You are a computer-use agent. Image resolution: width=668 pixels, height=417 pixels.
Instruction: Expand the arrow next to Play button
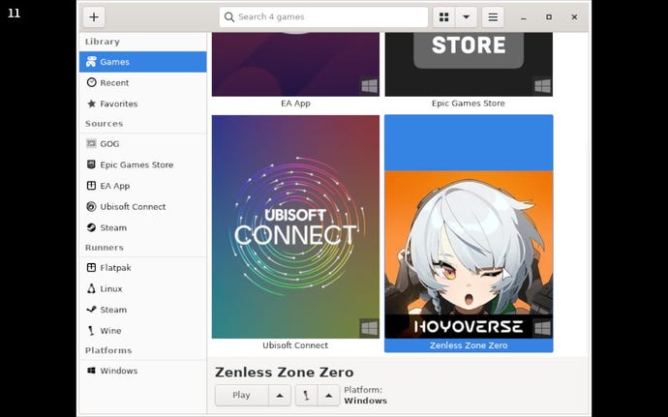pyautogui.click(x=279, y=395)
